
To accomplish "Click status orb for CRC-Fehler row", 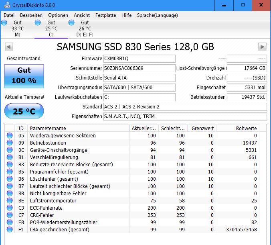I will tap(10, 215).
